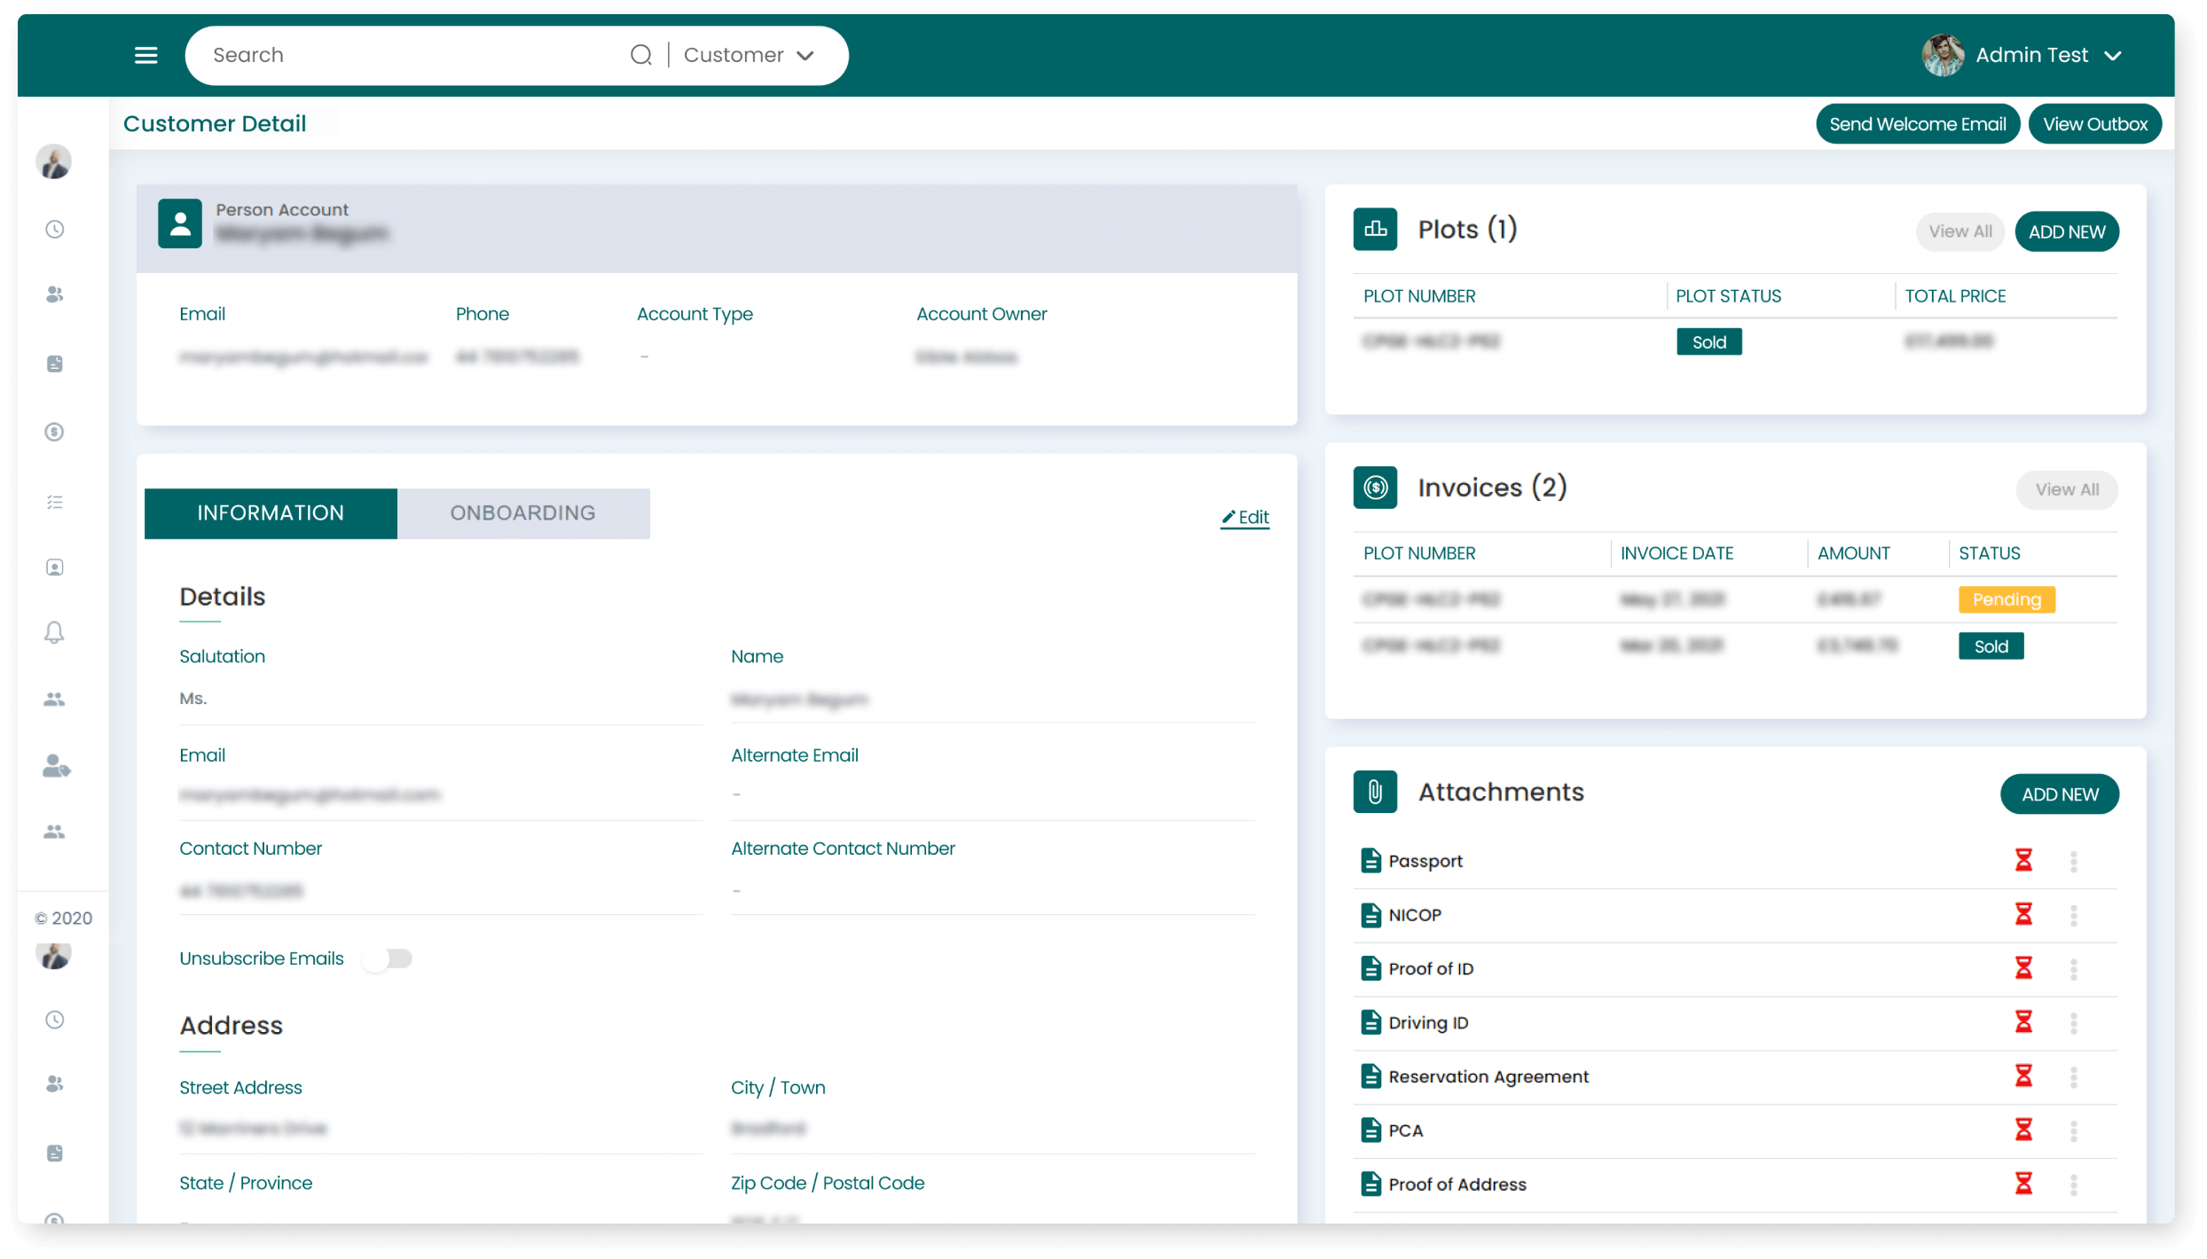Click the search magnifier icon
The height and width of the screenshot is (1259, 2207).
[640, 55]
